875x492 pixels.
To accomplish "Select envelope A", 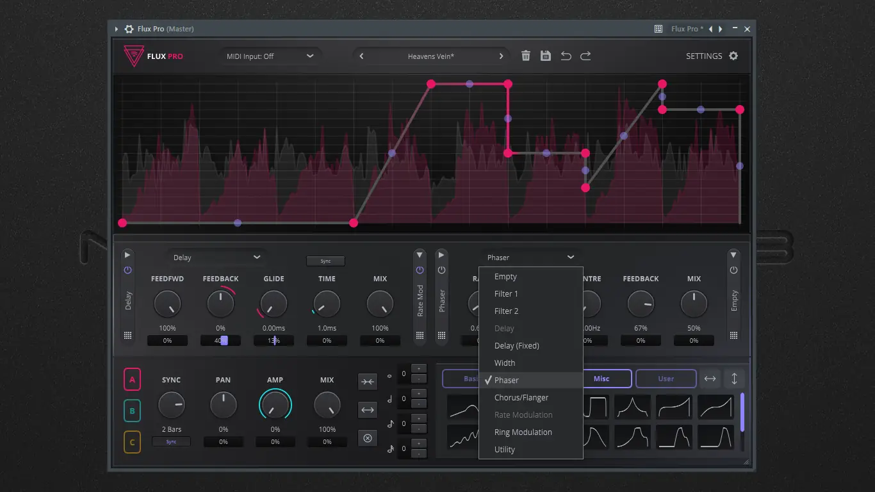I will coord(132,379).
